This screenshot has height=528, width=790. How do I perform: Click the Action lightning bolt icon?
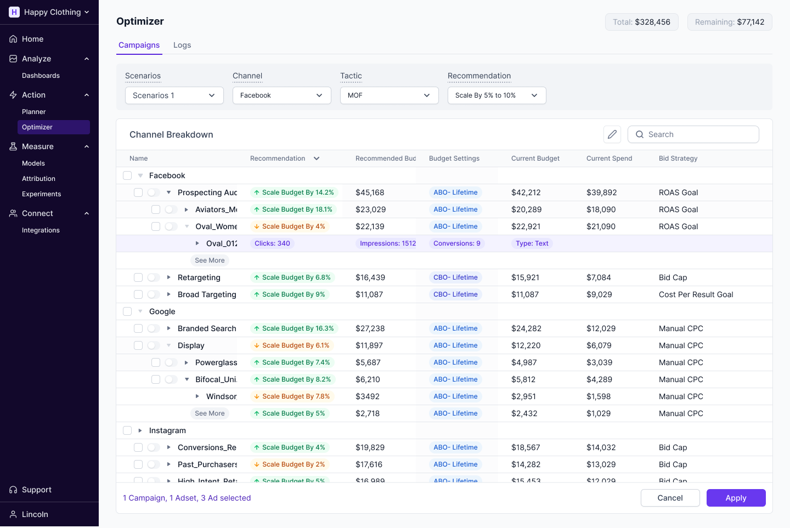(x=13, y=95)
